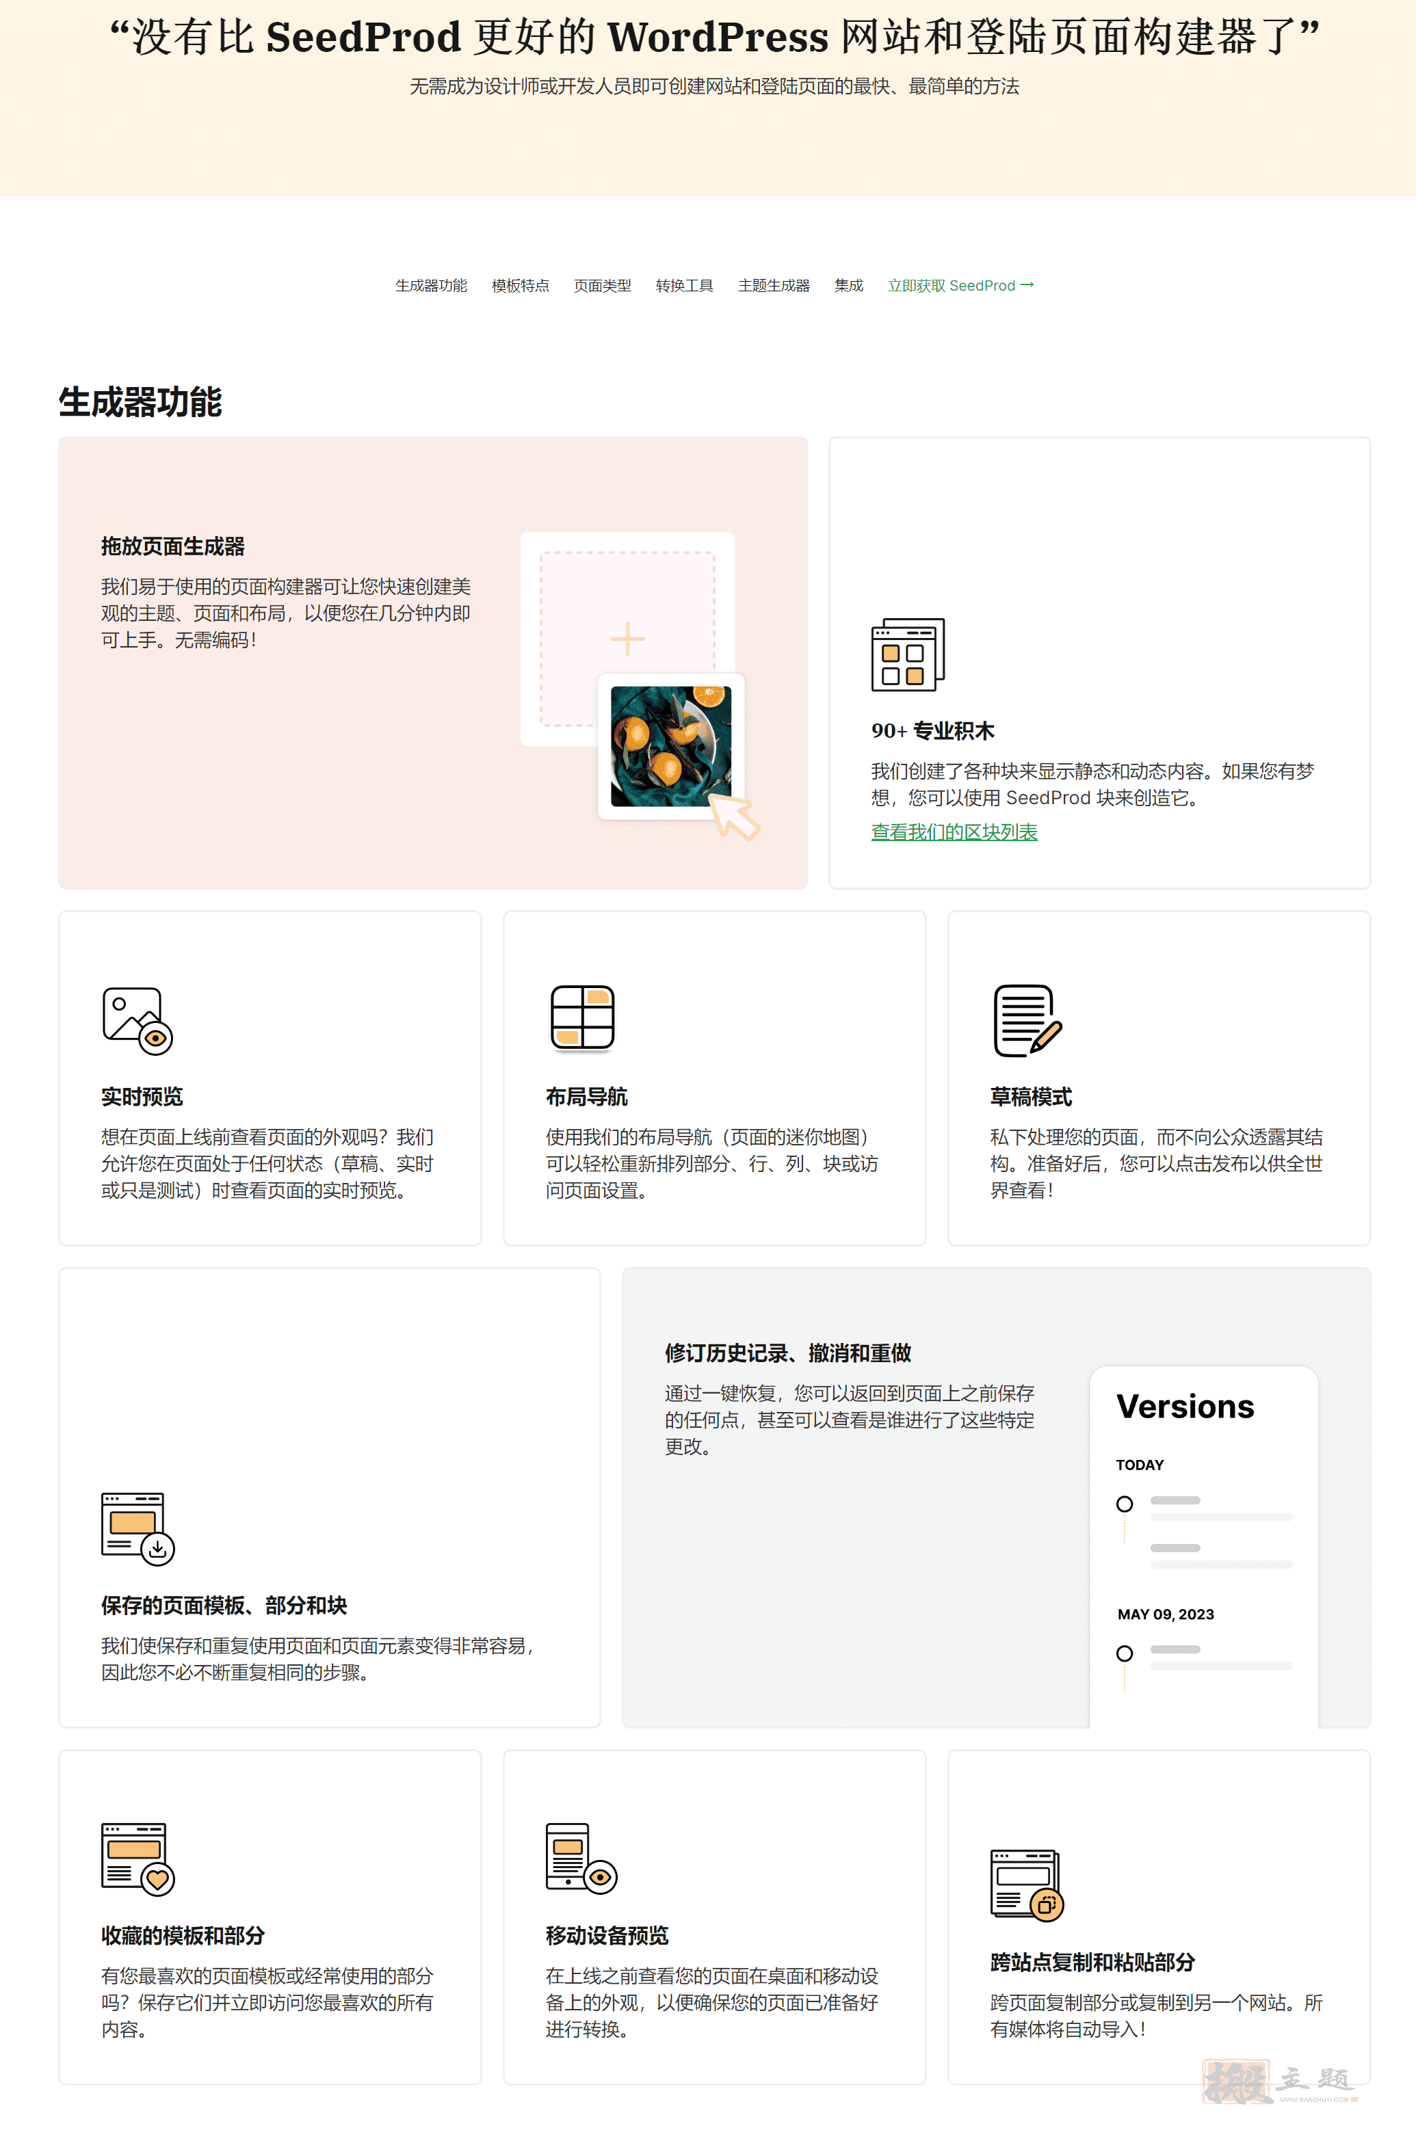Select the 转换工具 nav item
Screen dimensions: 1416x2156
[x=685, y=285]
